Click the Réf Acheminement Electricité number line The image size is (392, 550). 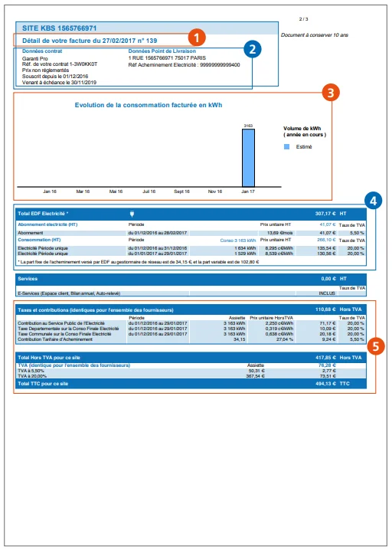(184, 65)
